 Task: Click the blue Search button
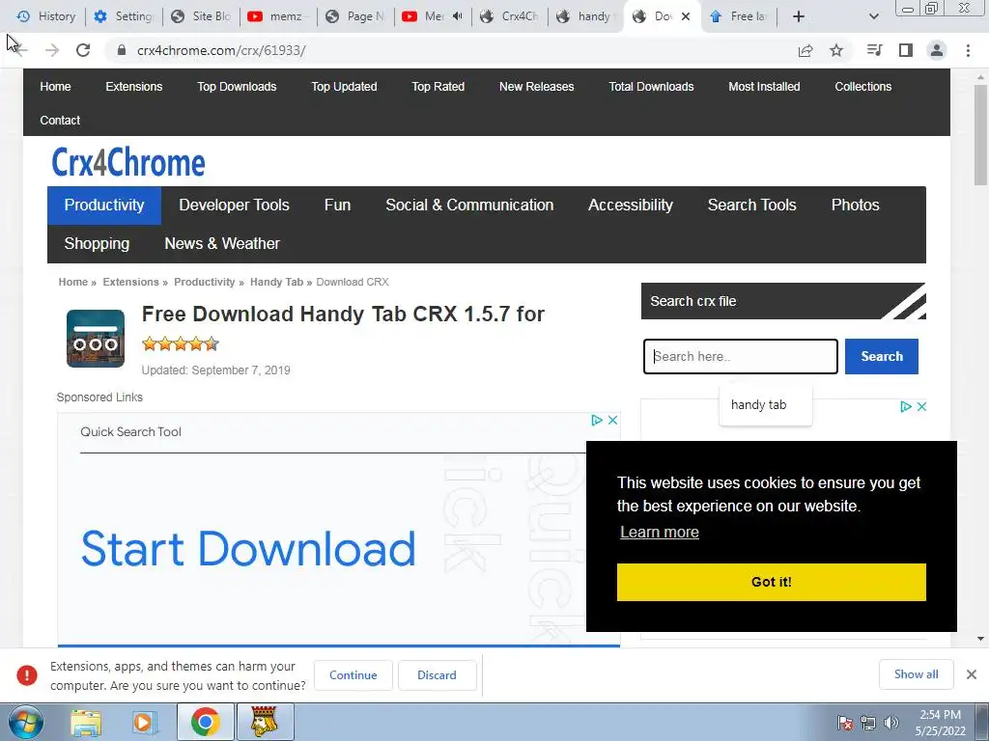click(881, 357)
